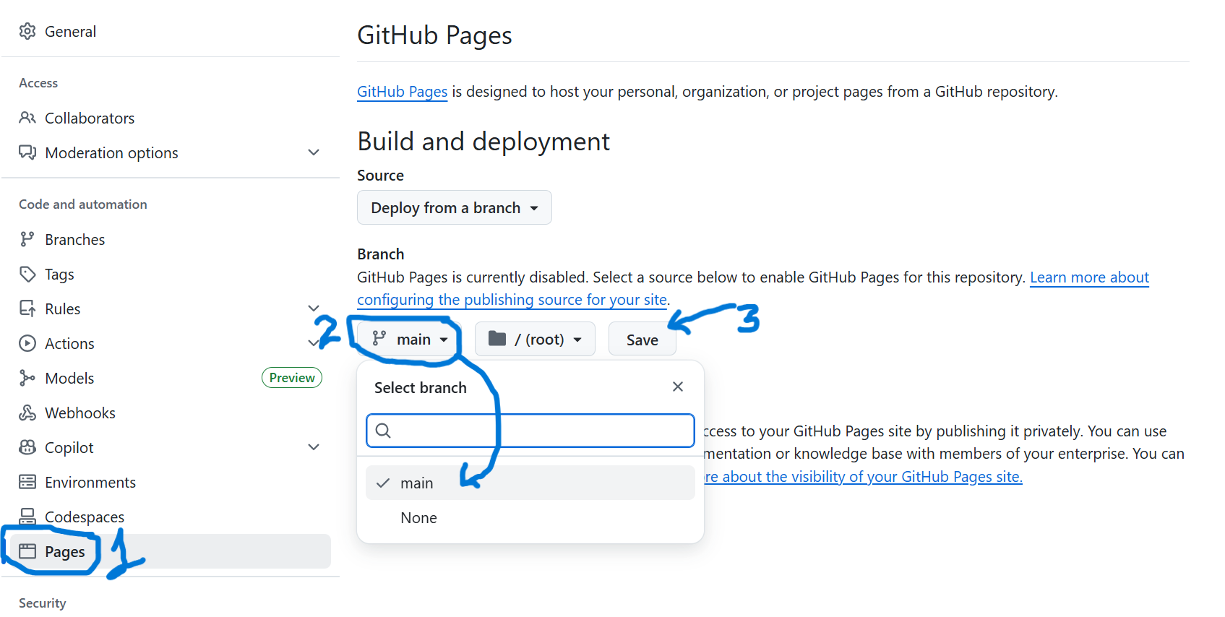The width and height of the screenshot is (1225, 617).
Task: Click the Moderation options comment icon
Action: [27, 152]
